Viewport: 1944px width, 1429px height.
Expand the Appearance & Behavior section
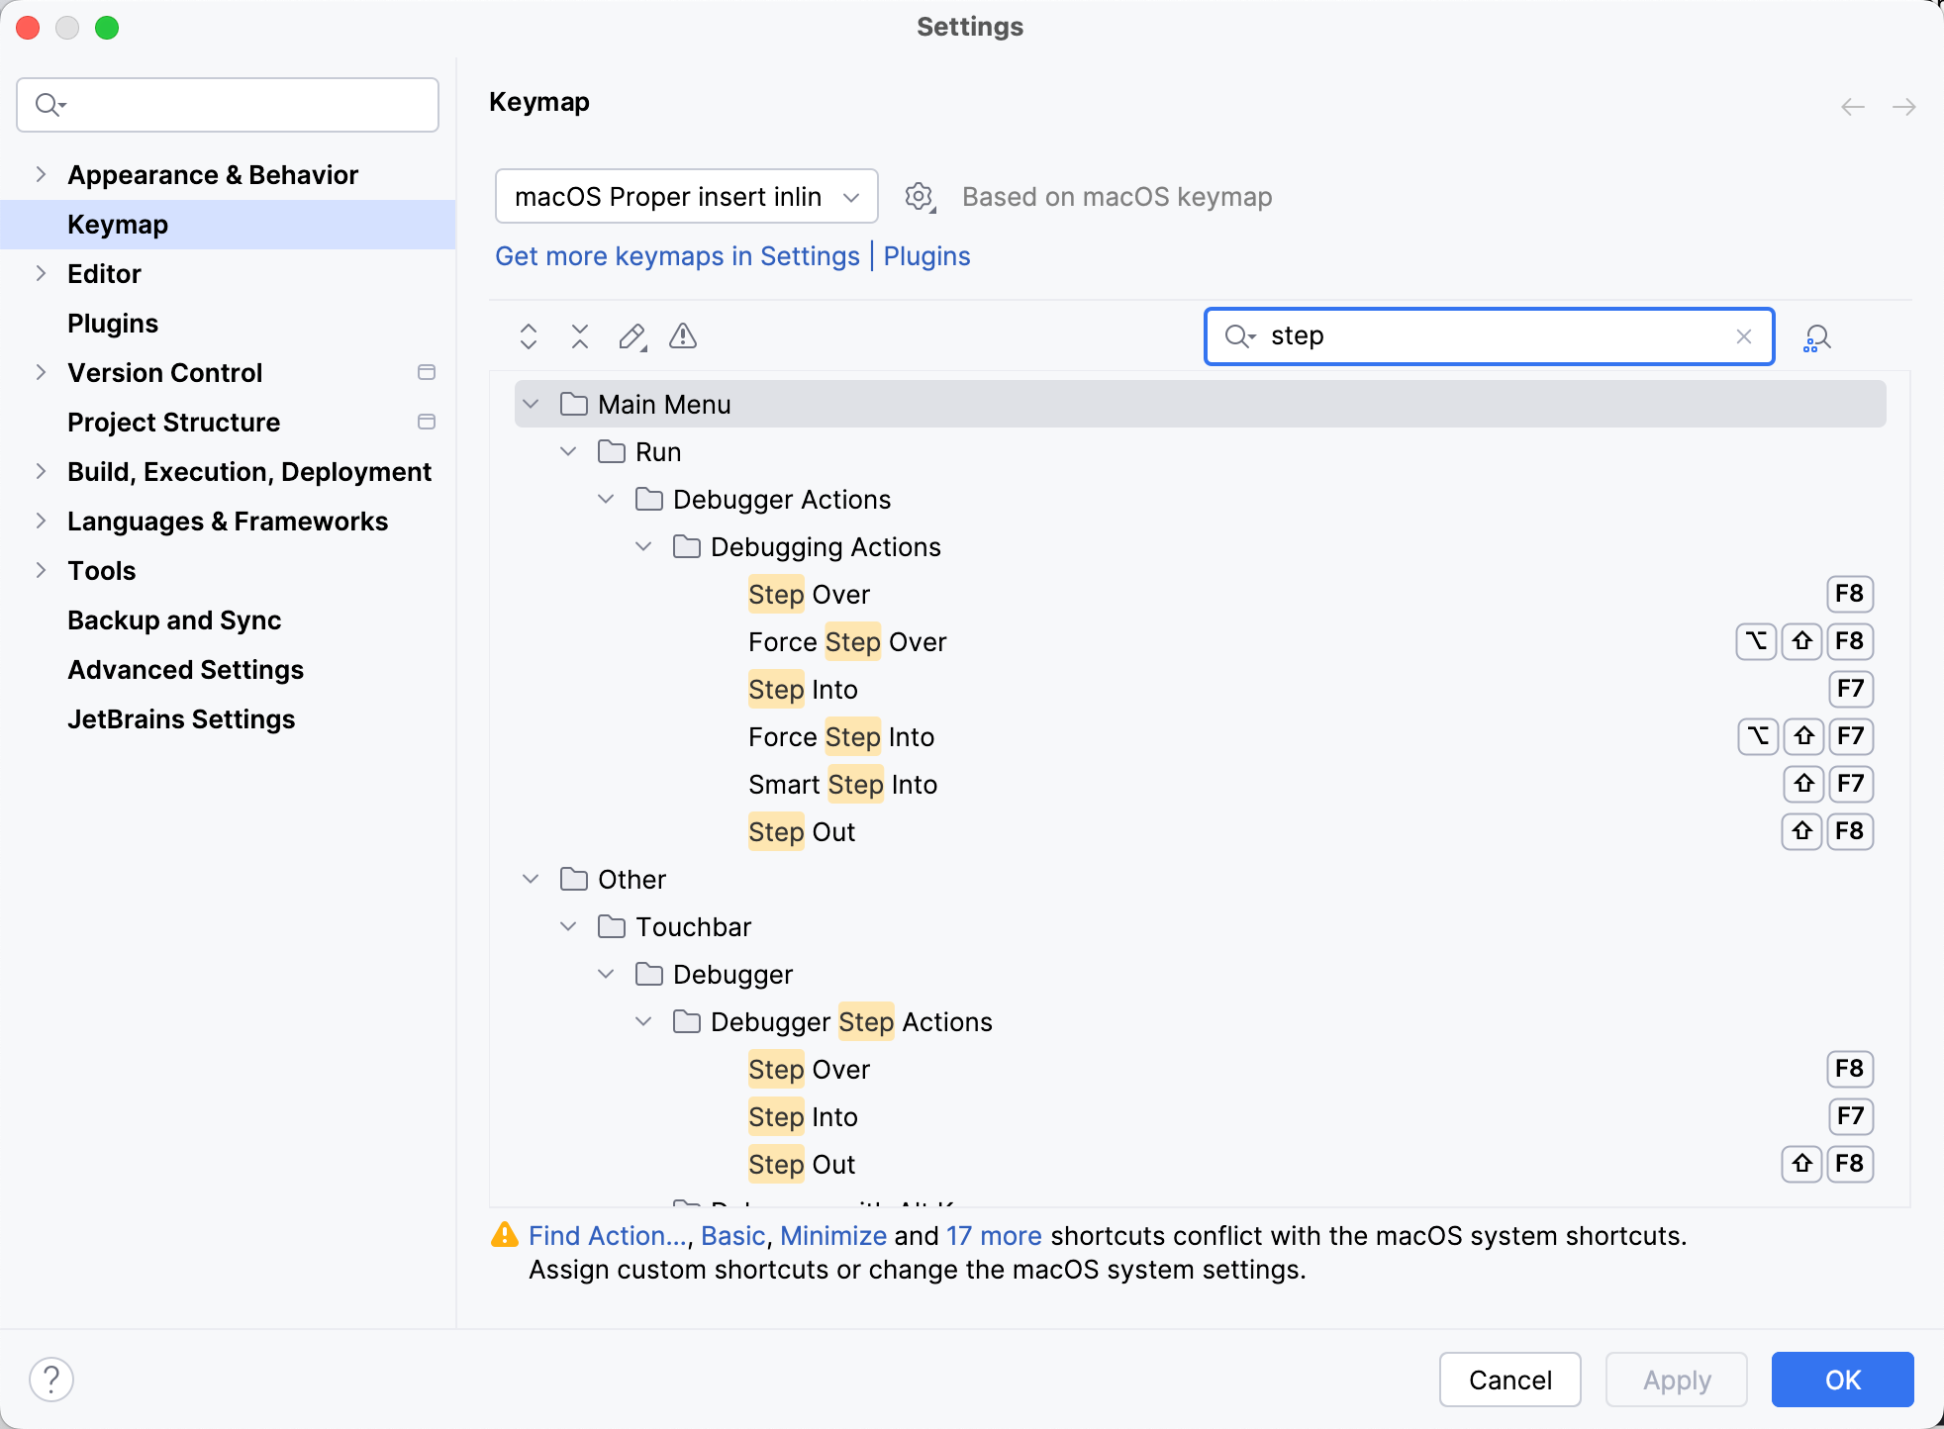41,174
